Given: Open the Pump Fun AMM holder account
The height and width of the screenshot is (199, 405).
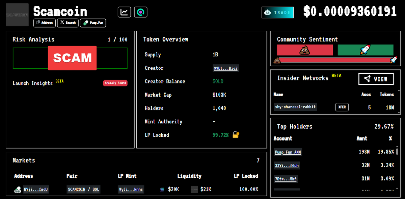Looking at the screenshot, I should 288,152.
